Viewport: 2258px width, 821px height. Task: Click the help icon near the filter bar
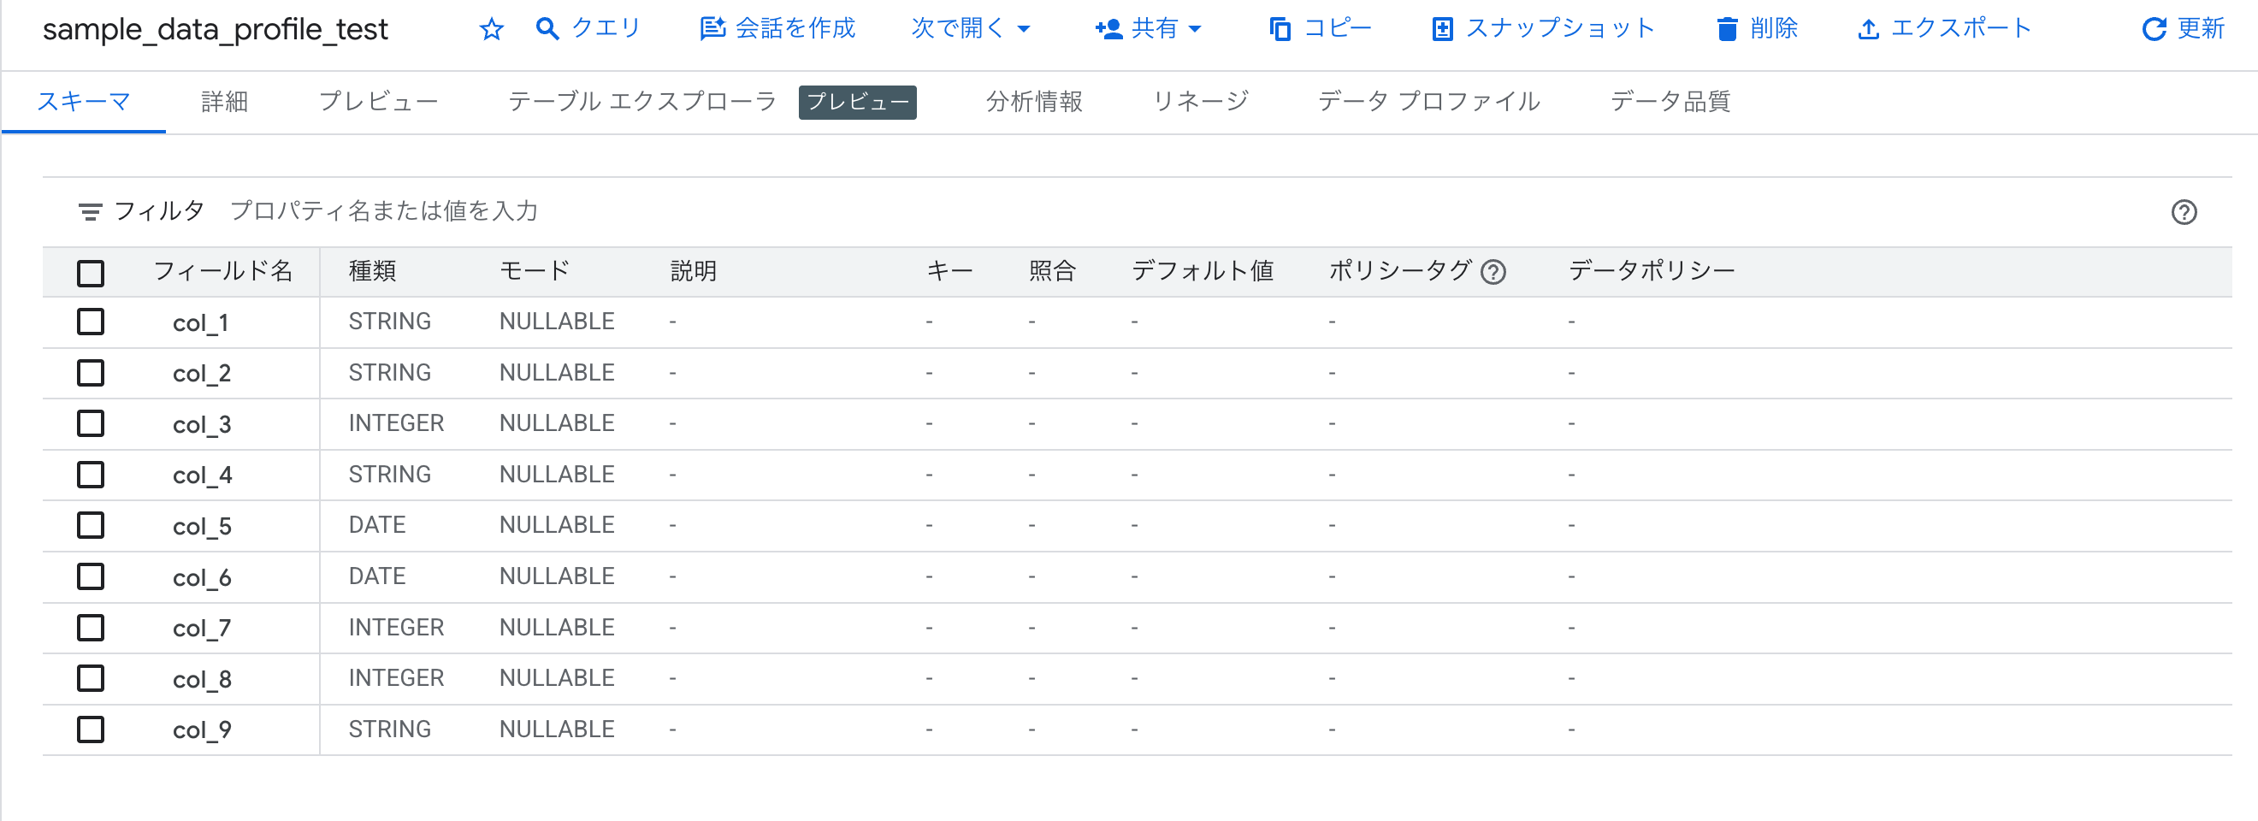pos(2184,212)
